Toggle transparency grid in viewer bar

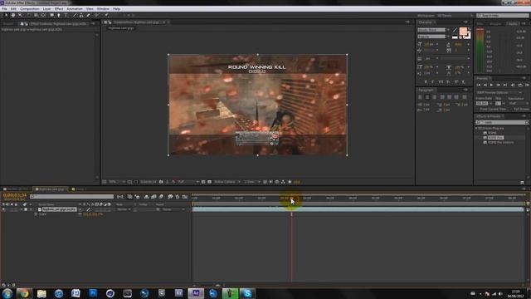point(210,182)
